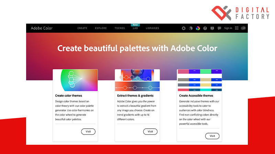Open the help question mark icon
This screenshot has width=275, height=154.
tap(205, 28)
